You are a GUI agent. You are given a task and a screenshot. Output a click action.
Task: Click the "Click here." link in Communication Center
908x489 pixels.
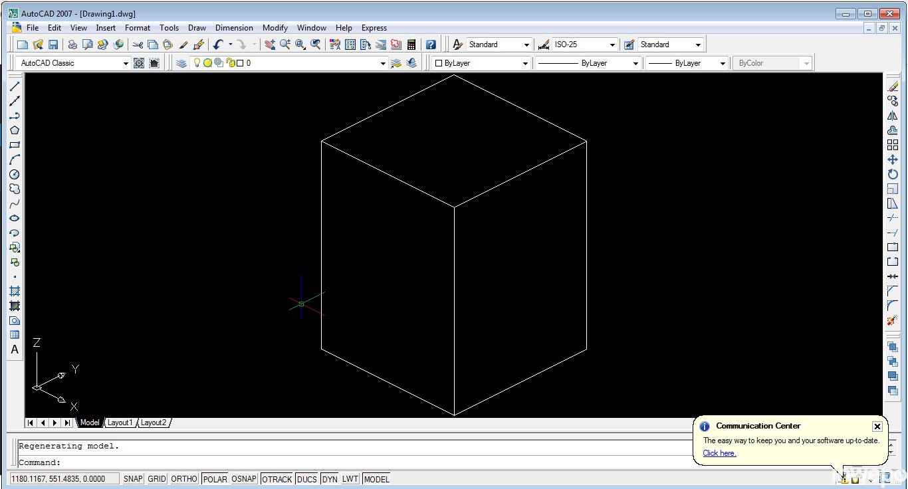[x=719, y=453]
